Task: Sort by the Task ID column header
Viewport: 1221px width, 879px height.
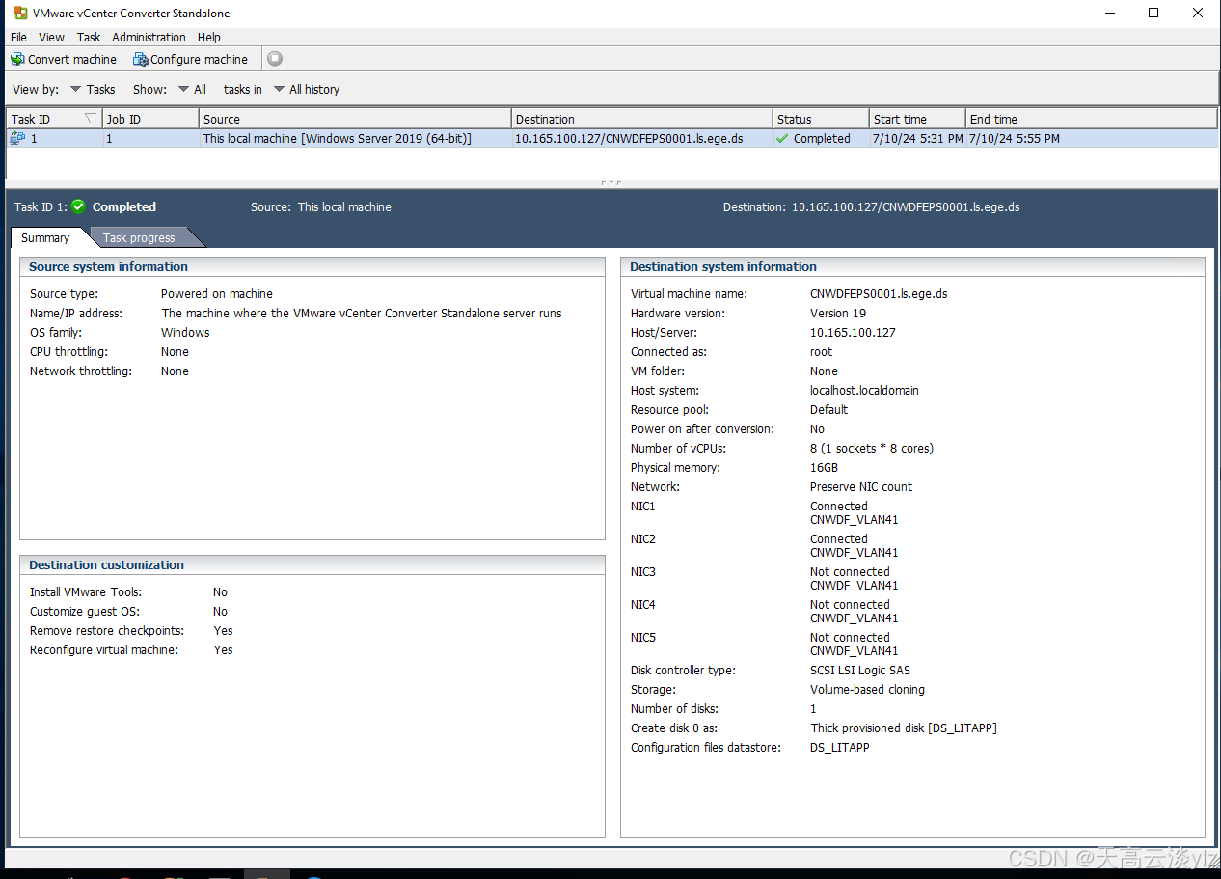Action: [54, 119]
